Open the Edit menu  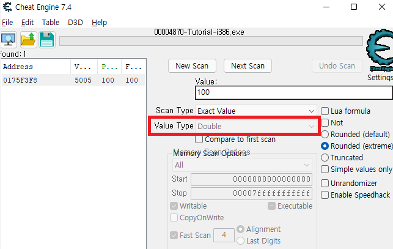[x=28, y=23]
